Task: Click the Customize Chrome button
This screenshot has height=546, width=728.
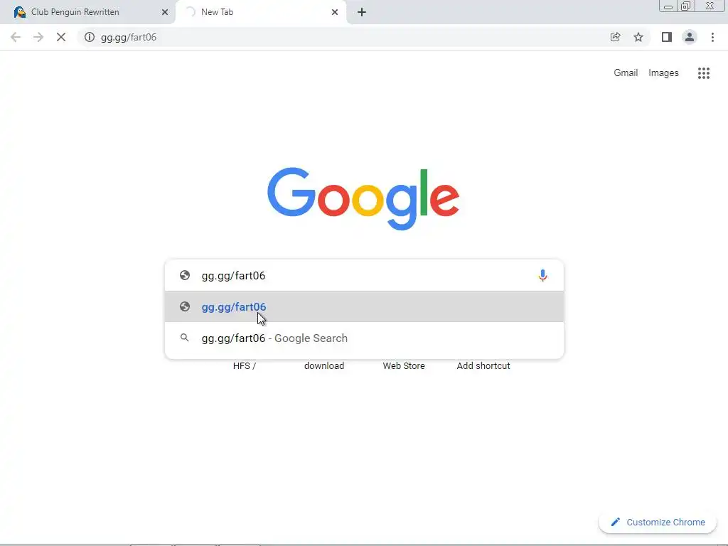Action: pyautogui.click(x=658, y=522)
